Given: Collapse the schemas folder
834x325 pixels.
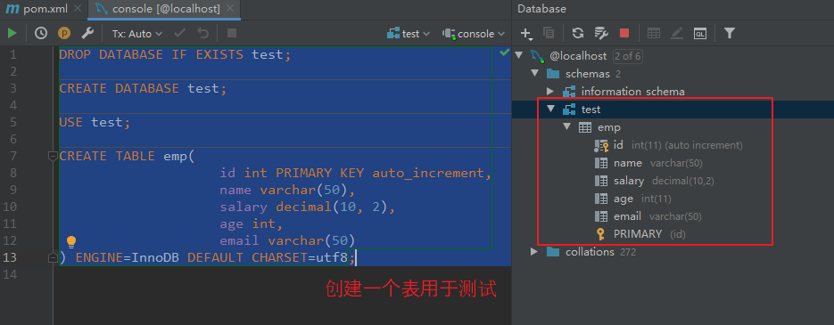Looking at the screenshot, I should [x=534, y=74].
